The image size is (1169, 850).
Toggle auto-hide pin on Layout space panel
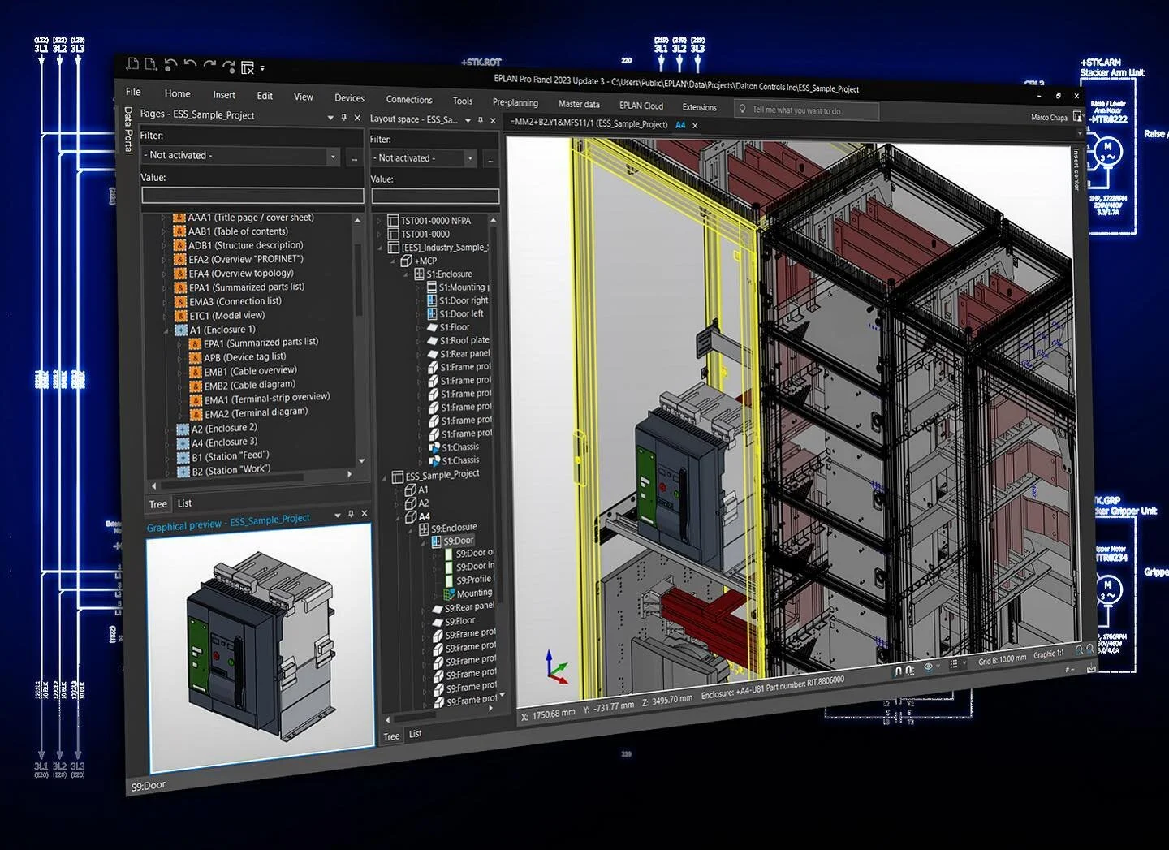click(x=481, y=120)
